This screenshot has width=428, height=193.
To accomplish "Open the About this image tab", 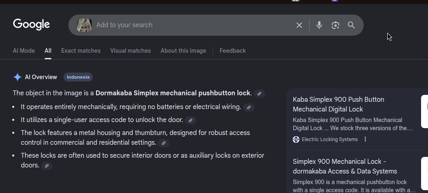I will (x=183, y=51).
